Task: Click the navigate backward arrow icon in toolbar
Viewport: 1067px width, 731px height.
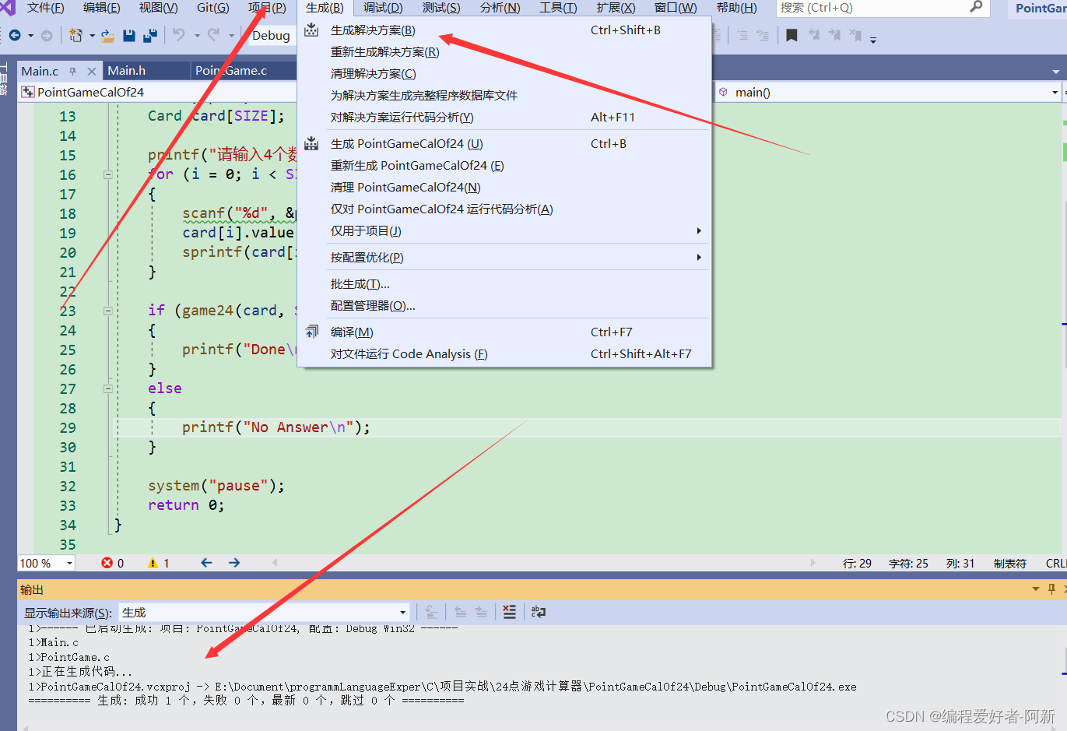Action: [15, 36]
